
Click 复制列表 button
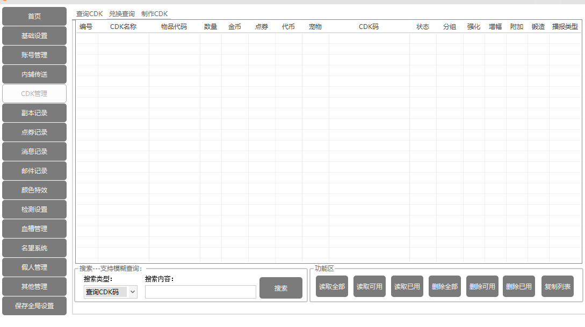point(558,287)
